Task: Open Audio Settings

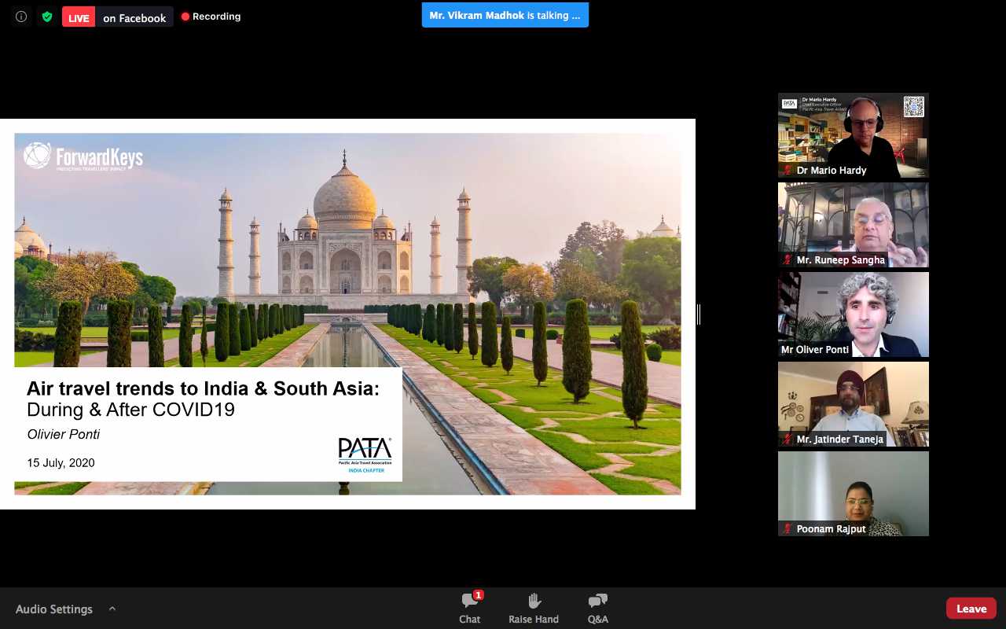Action: (54, 609)
